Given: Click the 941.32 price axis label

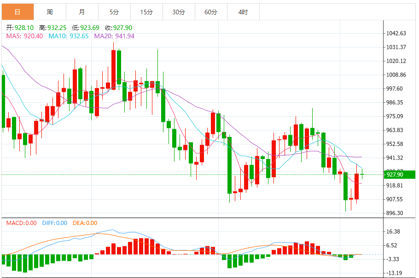Looking at the screenshot, I should (x=395, y=158).
